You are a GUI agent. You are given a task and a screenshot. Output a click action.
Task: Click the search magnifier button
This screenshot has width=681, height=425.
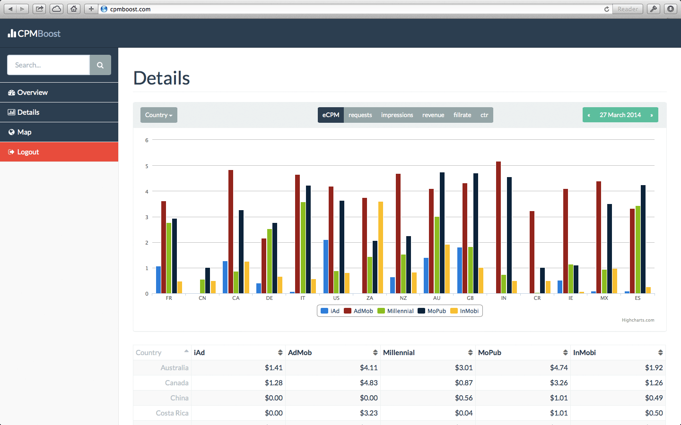(100, 65)
